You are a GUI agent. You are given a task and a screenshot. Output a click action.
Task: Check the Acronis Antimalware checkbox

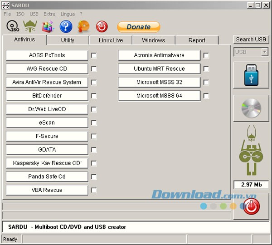(206, 55)
